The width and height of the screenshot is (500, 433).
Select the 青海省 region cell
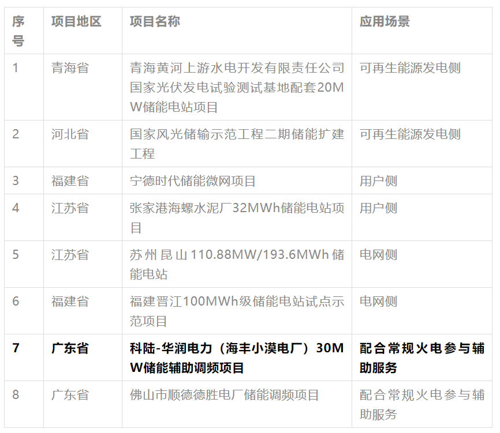click(70, 68)
